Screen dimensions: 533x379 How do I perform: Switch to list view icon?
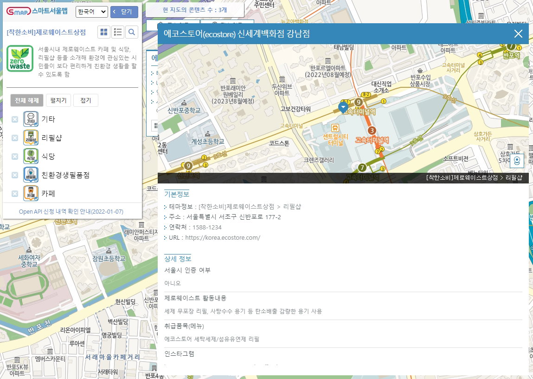(x=118, y=32)
